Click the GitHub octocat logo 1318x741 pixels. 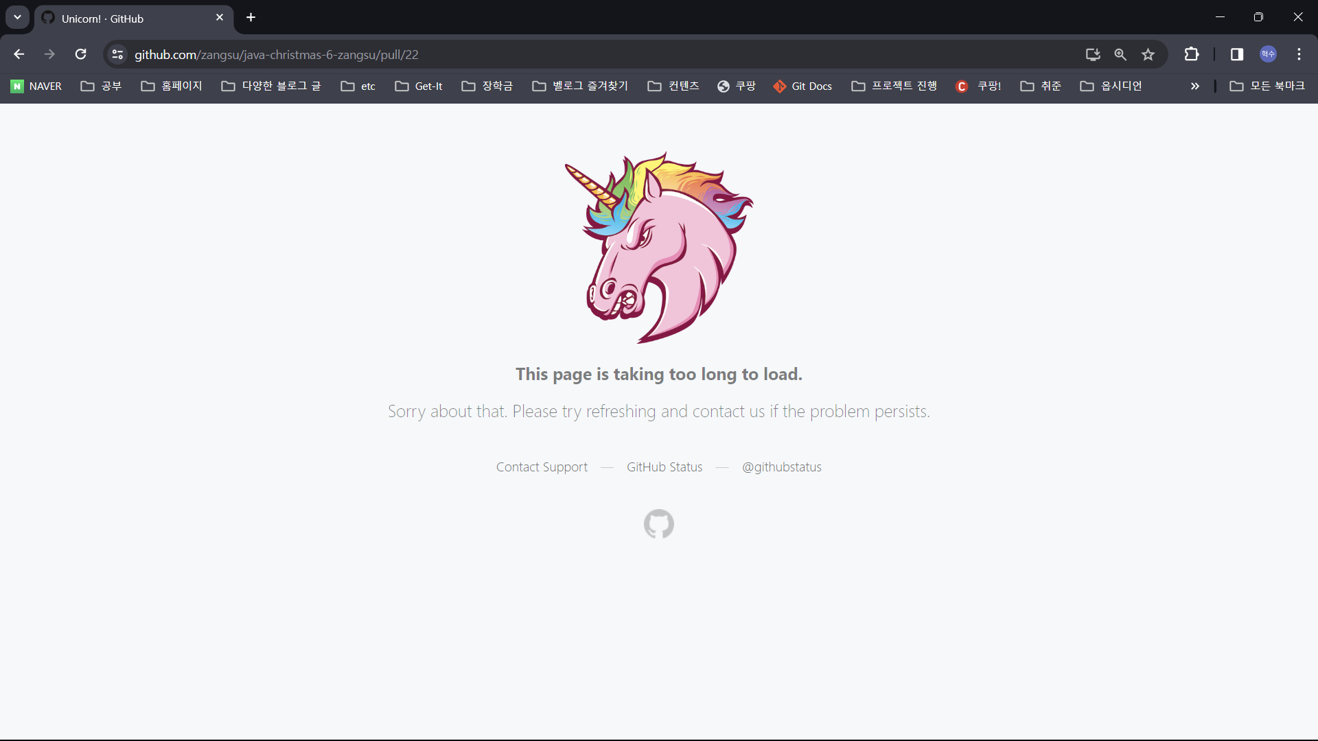[658, 524]
